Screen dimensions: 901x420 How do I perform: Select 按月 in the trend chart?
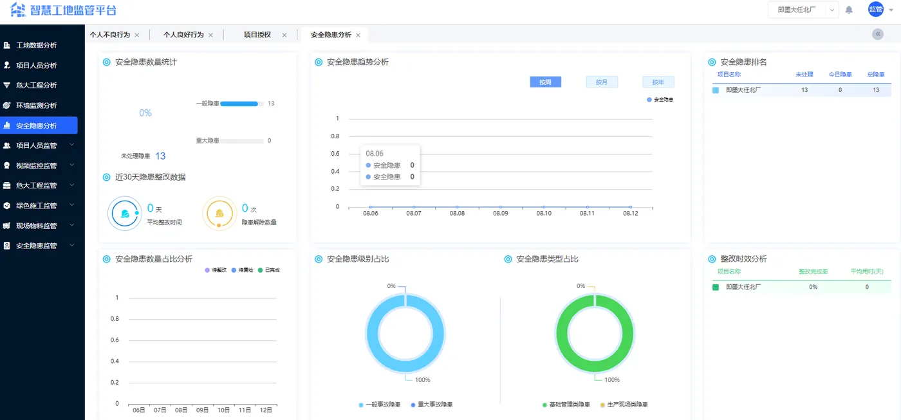[x=601, y=82]
